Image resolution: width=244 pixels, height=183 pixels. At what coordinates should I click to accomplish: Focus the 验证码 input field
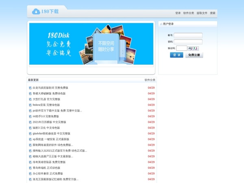click(181, 48)
